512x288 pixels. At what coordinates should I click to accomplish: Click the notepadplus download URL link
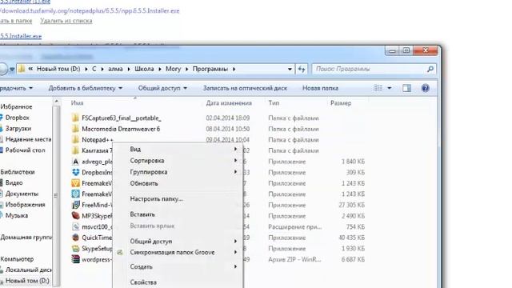click(90, 10)
